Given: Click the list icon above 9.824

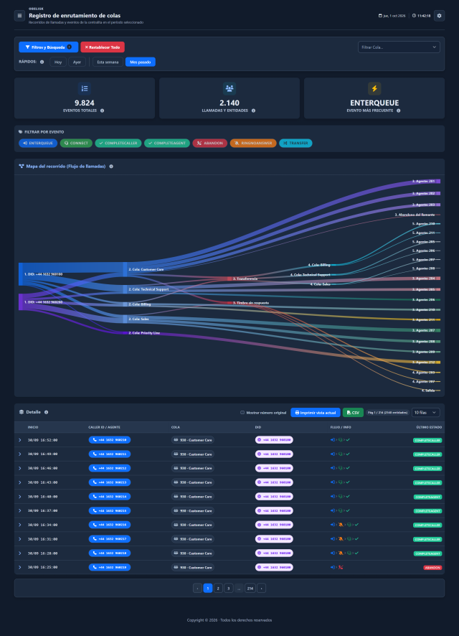Looking at the screenshot, I should point(84,88).
